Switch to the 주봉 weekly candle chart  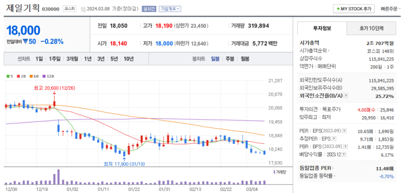[230, 59]
